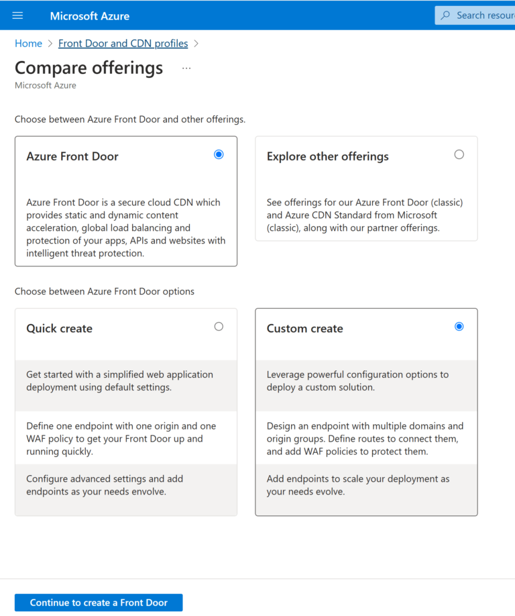Navigate to Home via the breadcrumb
The height and width of the screenshot is (616, 515).
pos(28,43)
